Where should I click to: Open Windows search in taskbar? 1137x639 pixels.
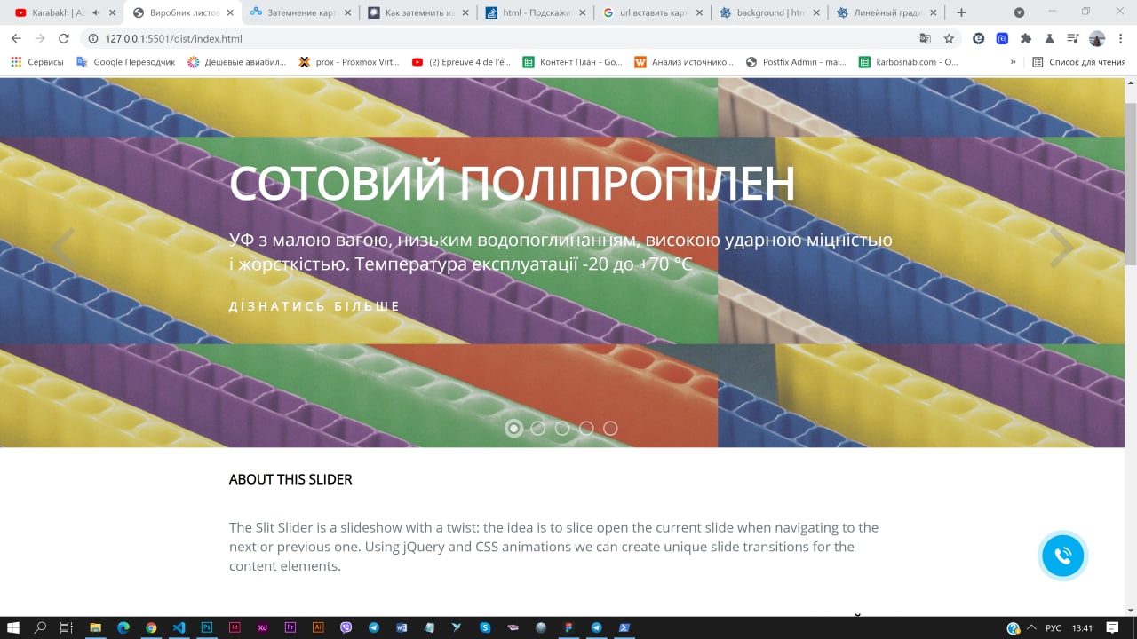point(40,627)
